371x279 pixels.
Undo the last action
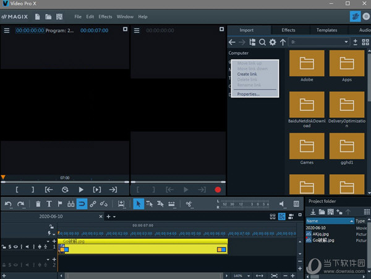click(x=8, y=204)
